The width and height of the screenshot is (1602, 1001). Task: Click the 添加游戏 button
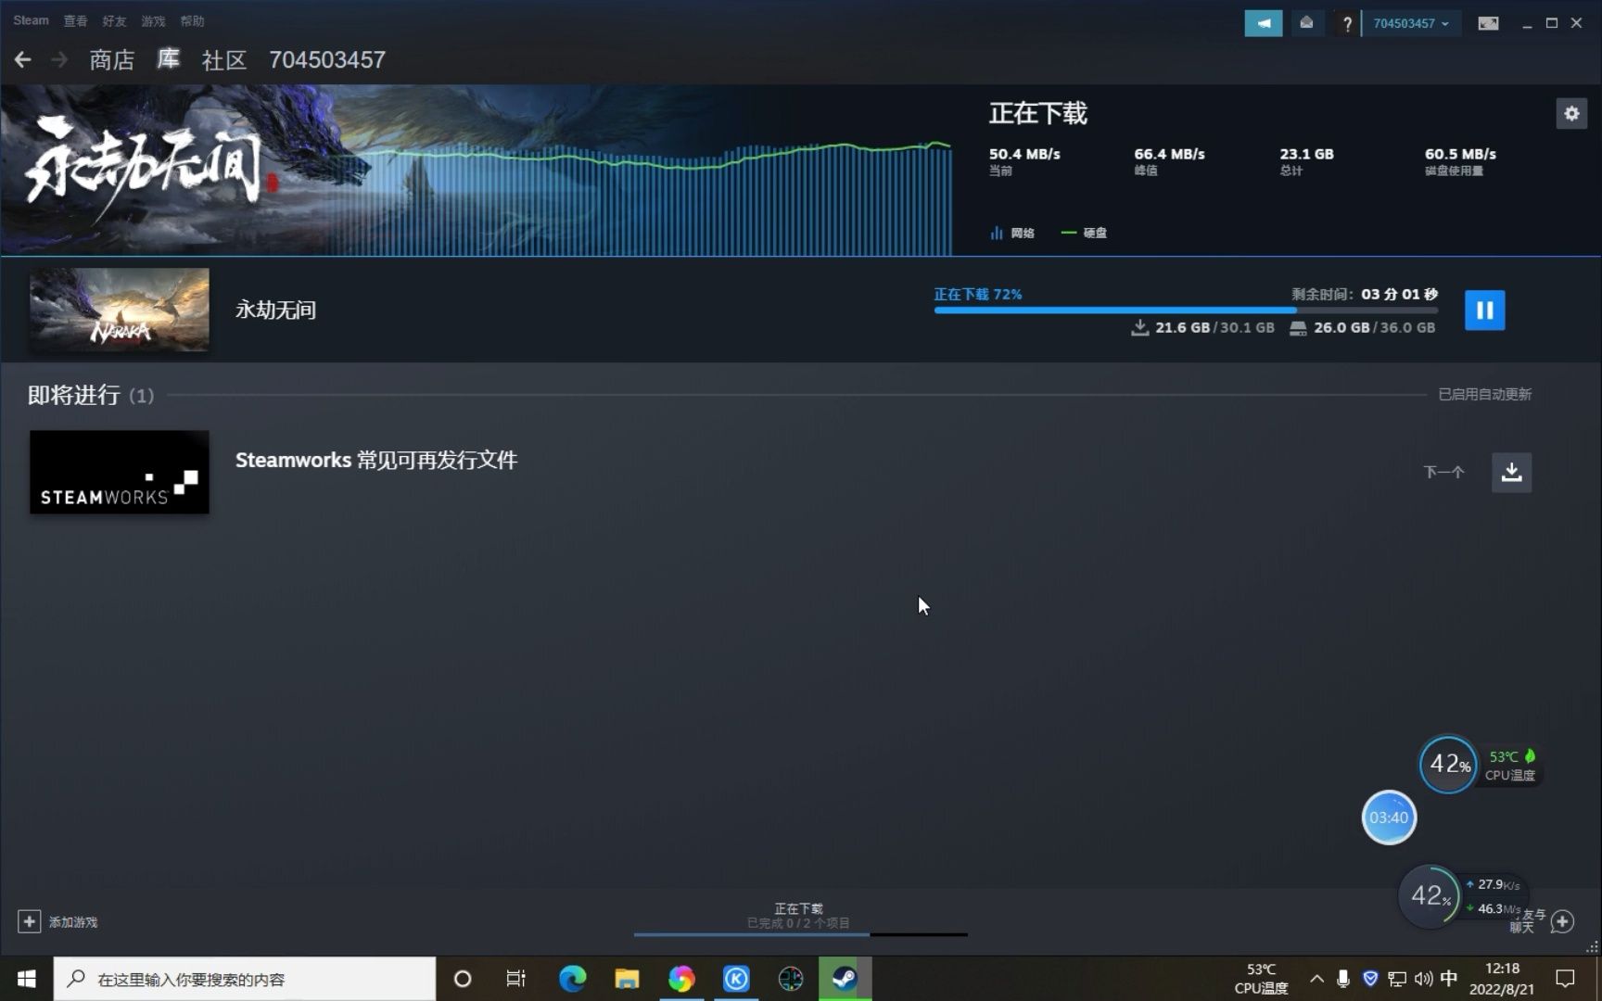click(x=57, y=921)
